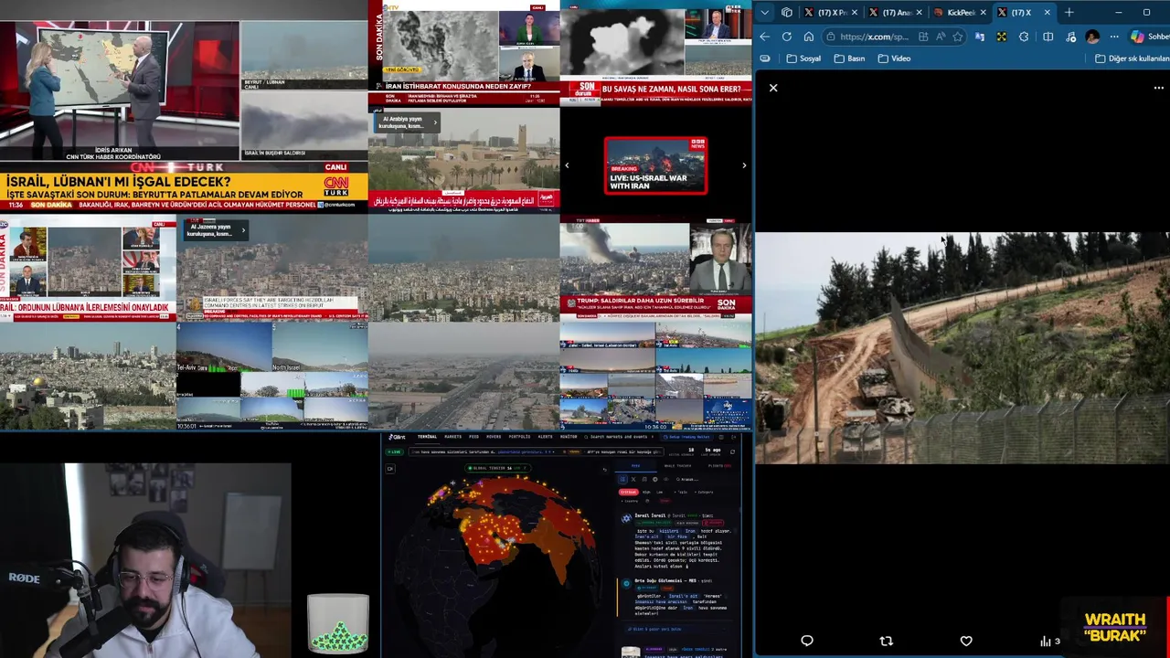Click the reset globe arrow icon in Glint
Viewport: 1170px width, 658px height.
(x=605, y=470)
